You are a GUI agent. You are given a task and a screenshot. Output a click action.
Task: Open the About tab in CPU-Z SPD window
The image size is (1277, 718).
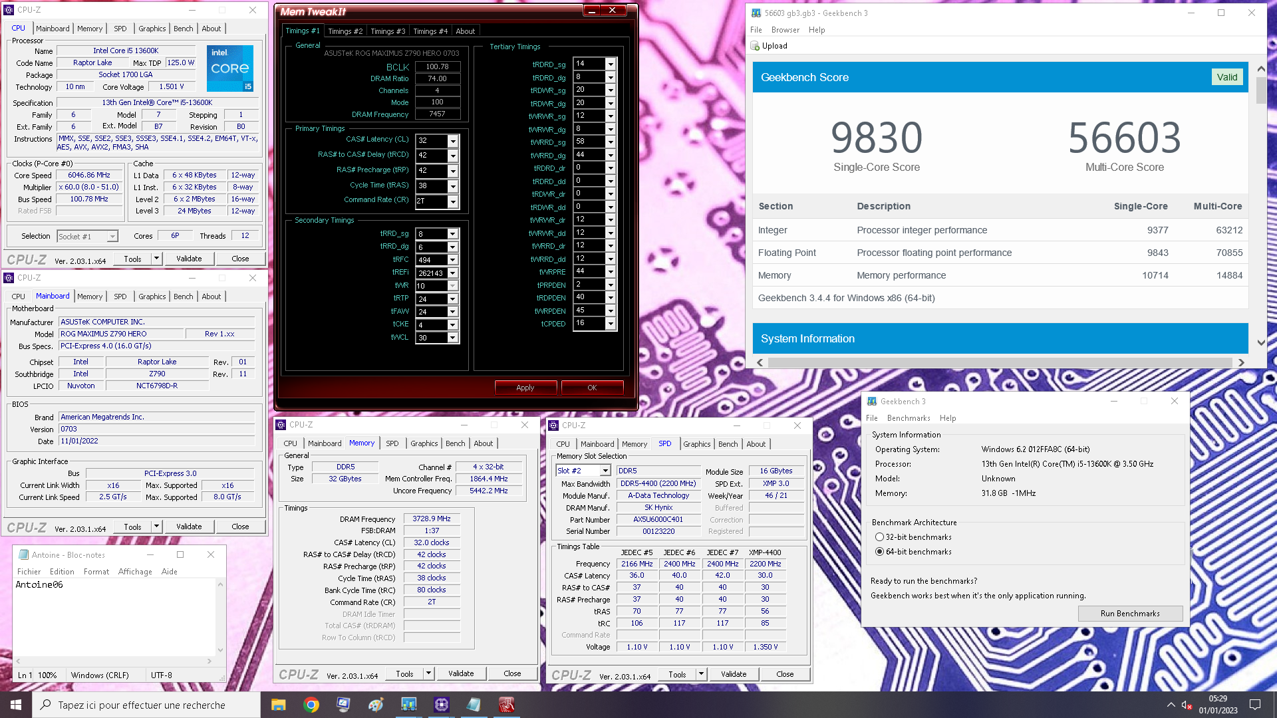coord(756,444)
